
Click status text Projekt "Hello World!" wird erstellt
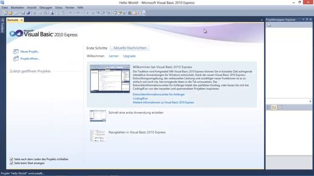[x=23, y=174]
